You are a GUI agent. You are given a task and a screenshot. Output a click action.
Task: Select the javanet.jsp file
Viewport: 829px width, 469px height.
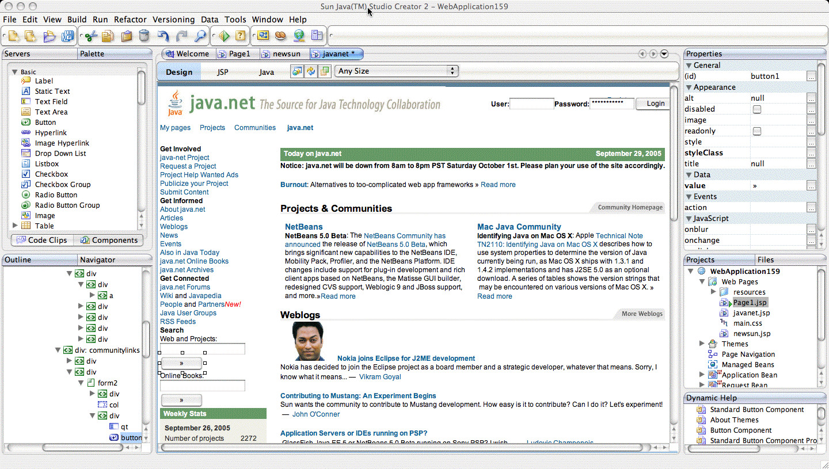[751, 313]
